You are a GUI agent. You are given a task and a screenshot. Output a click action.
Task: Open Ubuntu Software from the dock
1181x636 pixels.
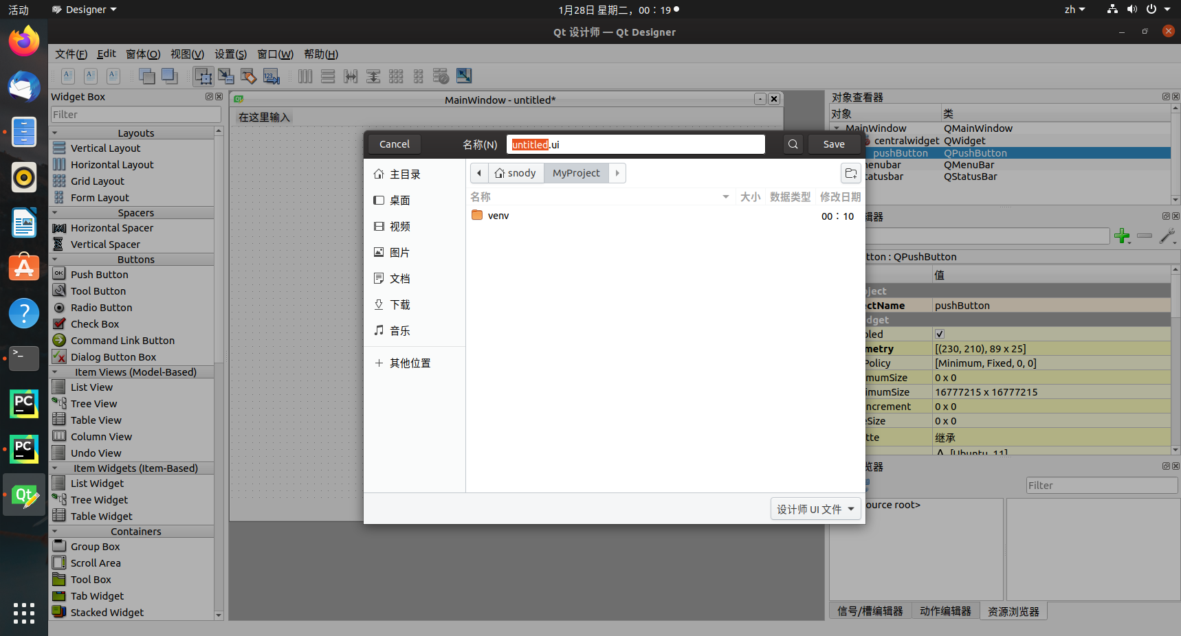click(24, 268)
